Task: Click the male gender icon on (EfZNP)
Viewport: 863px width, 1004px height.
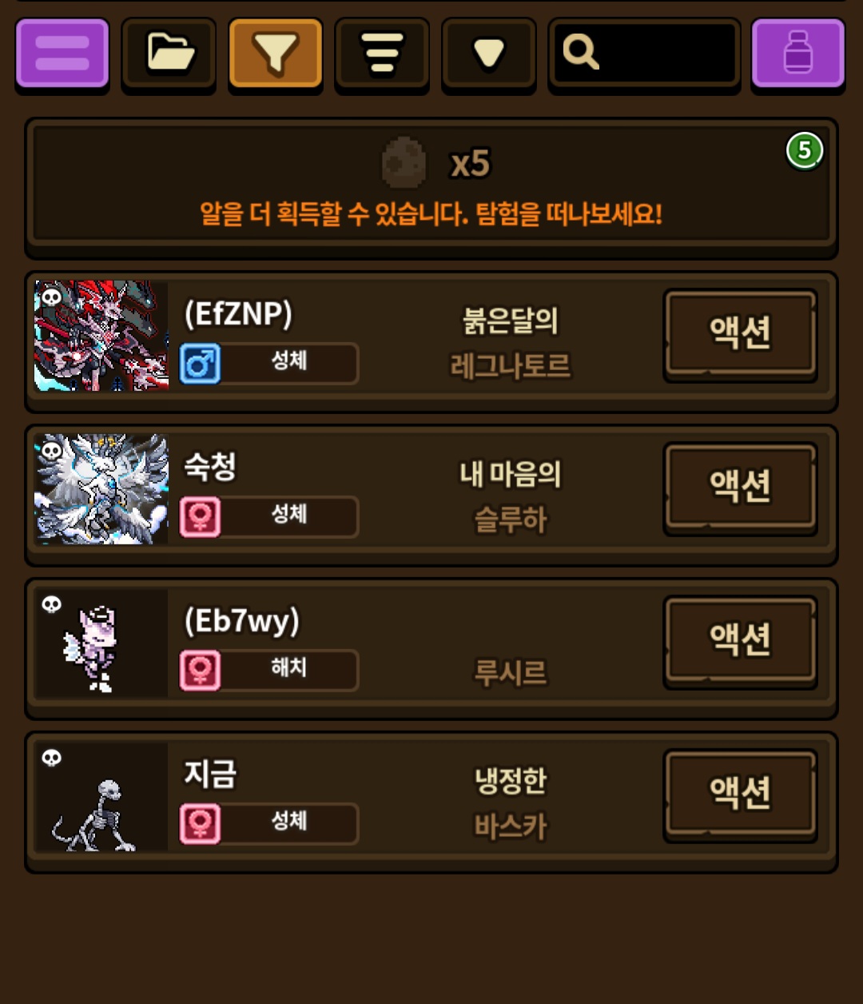Action: (x=200, y=364)
